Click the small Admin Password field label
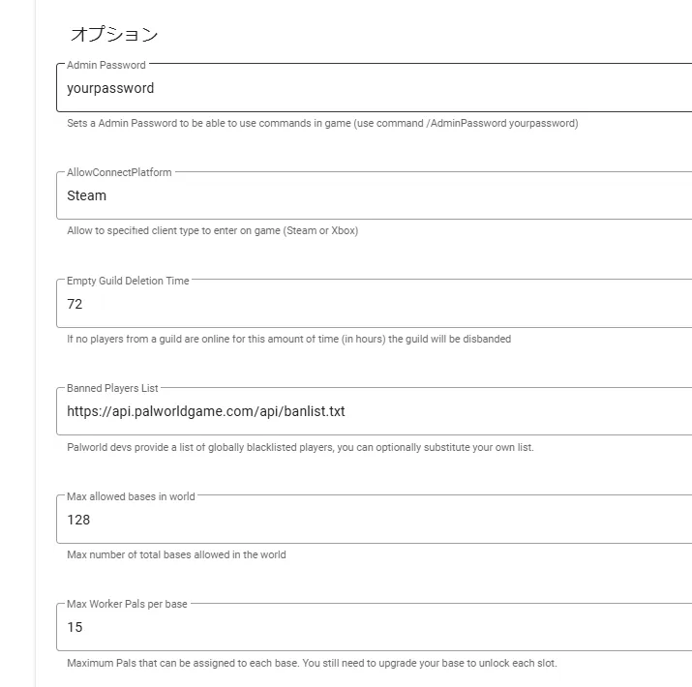The image size is (692, 687). tap(106, 65)
